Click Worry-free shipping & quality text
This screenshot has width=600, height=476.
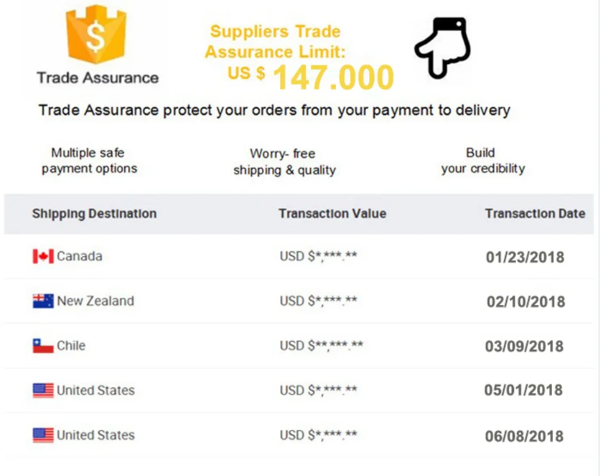(x=284, y=161)
